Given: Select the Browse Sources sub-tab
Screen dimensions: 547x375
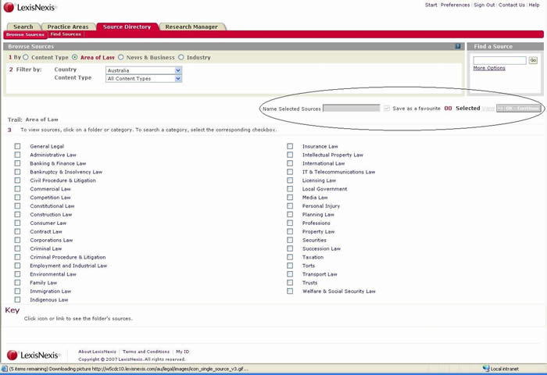Looking at the screenshot, I should coord(25,34).
